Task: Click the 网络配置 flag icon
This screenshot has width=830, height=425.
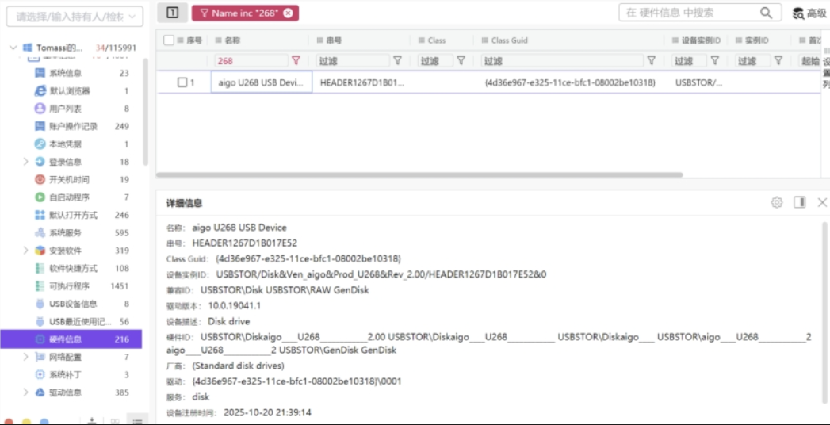Action: tap(40, 358)
